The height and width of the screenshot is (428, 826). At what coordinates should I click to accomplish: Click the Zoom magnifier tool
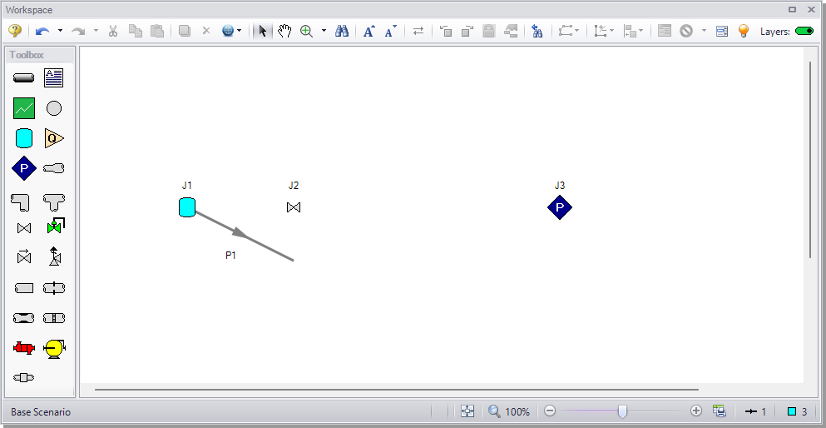coord(307,31)
